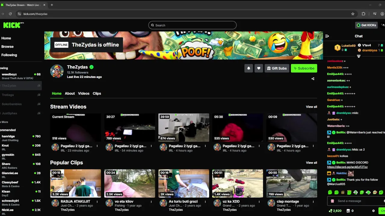This screenshot has height=216, width=385.
Task: Open Browse in left sidebar
Action: coord(7,46)
